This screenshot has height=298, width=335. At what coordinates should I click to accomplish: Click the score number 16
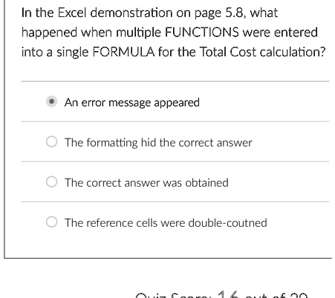228,294
